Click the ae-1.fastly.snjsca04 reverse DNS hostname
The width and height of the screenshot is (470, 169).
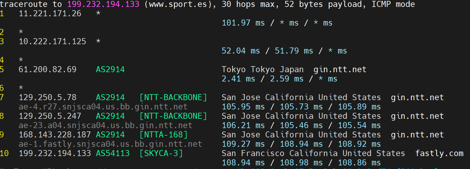pyautogui.click(x=110, y=144)
